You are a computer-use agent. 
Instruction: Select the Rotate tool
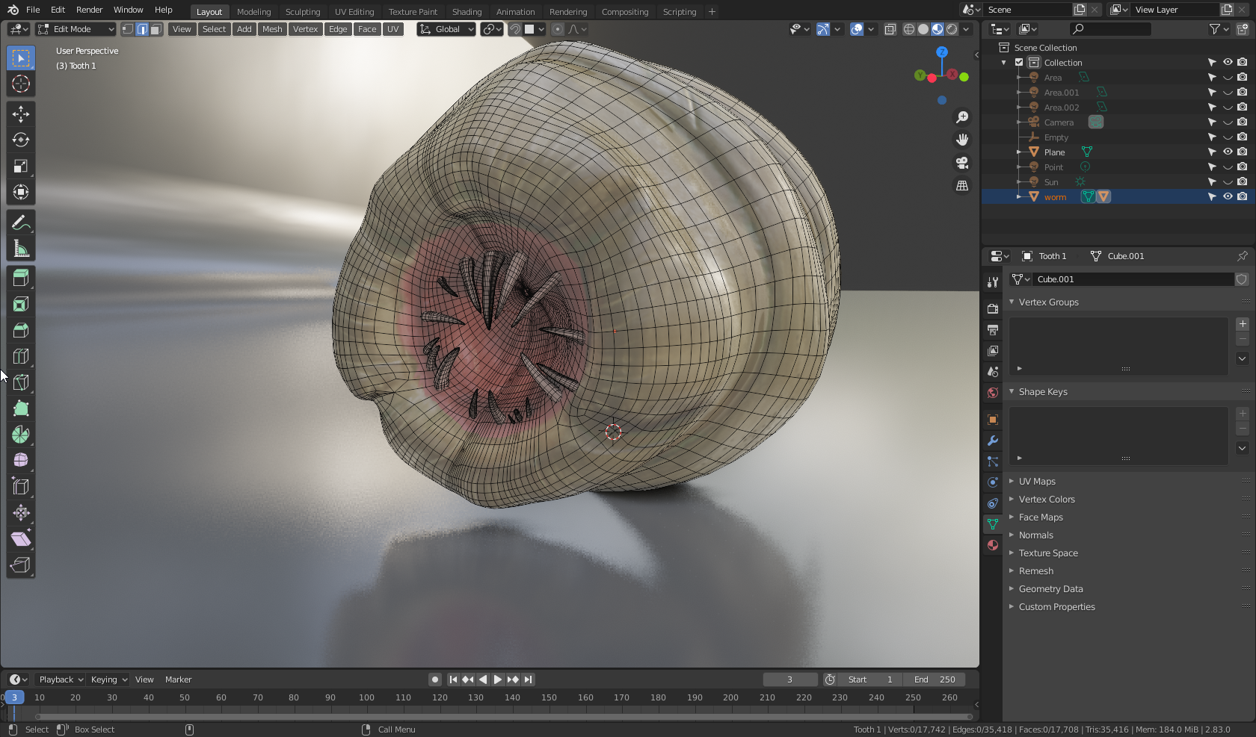point(21,140)
